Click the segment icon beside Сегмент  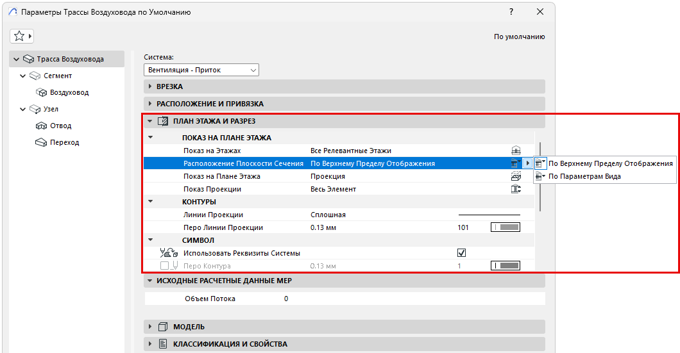pyautogui.click(x=35, y=76)
